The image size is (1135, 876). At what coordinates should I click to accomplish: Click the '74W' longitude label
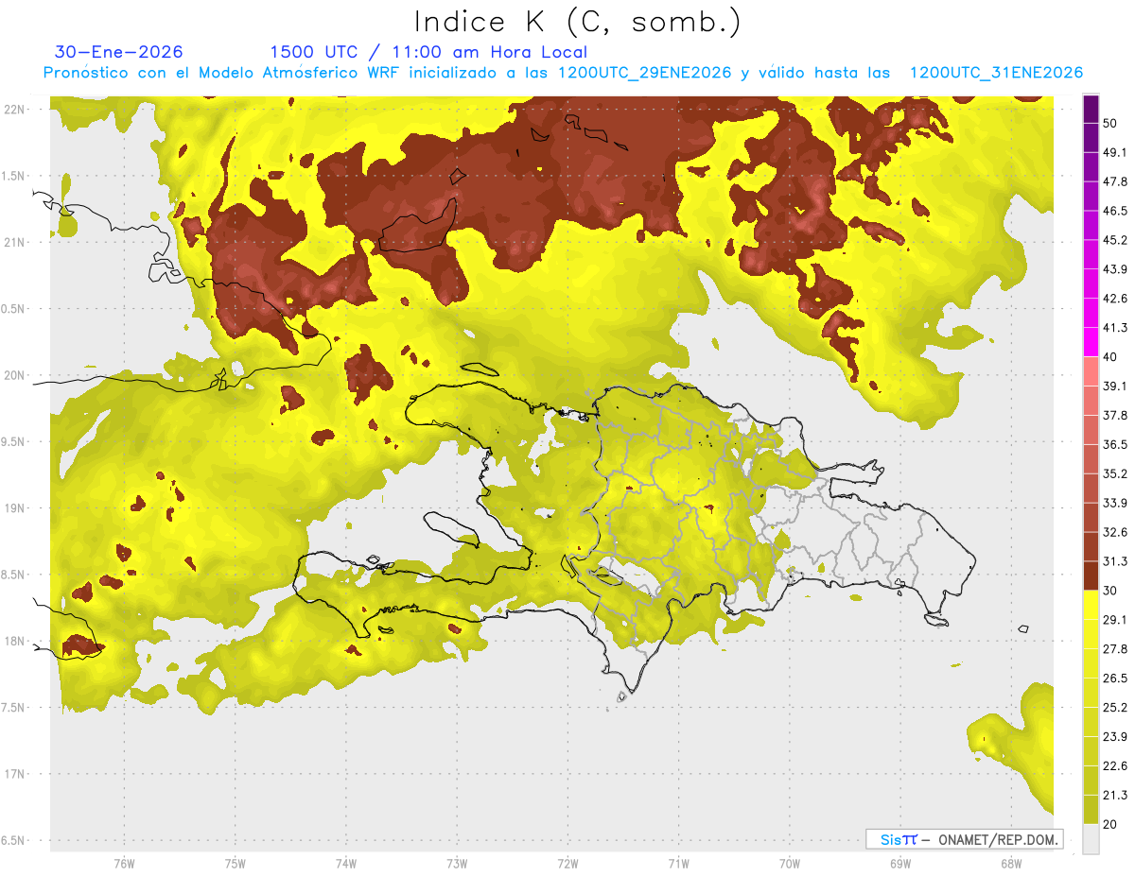[x=345, y=863]
